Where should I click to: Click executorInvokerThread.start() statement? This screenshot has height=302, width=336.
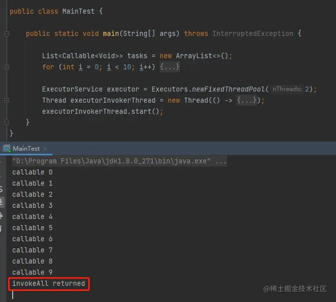(x=103, y=111)
